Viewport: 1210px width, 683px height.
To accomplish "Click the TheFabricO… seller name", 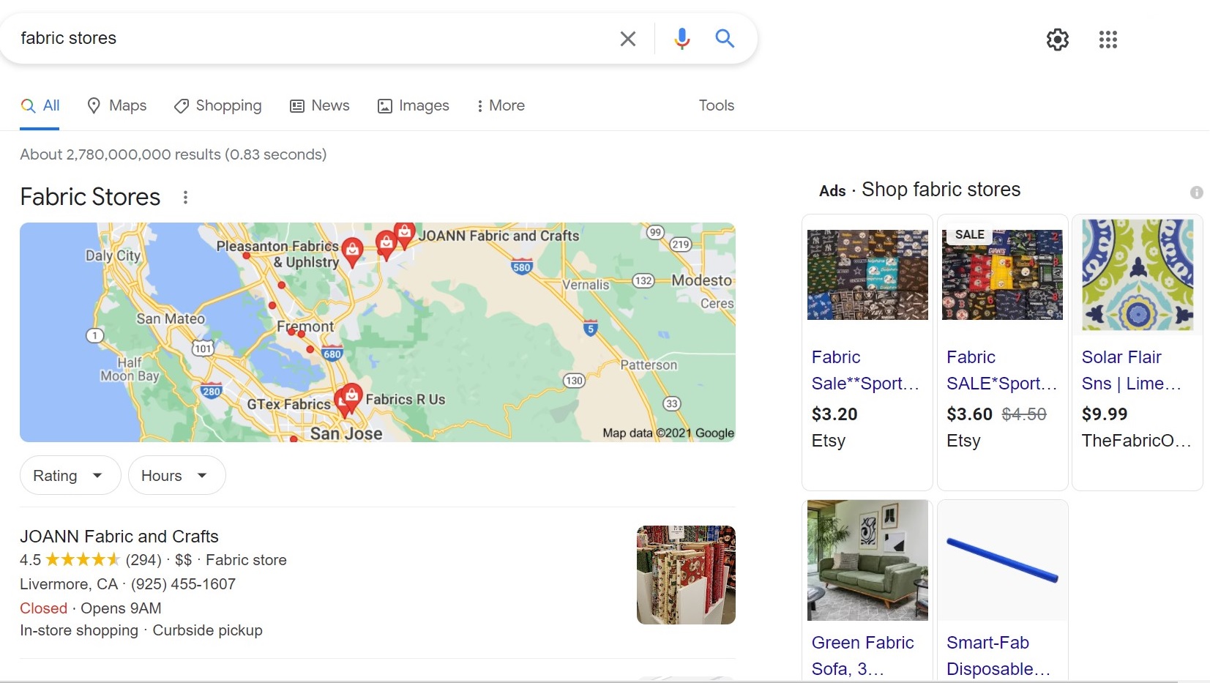I will (x=1136, y=441).
